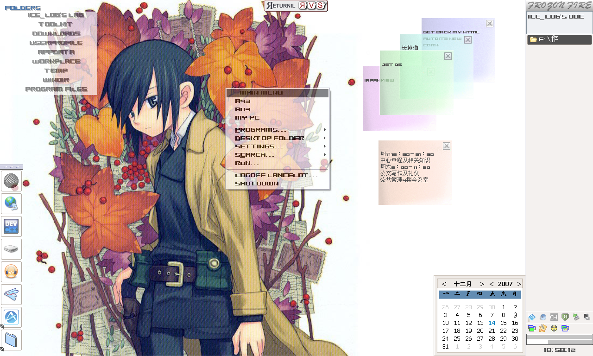The height and width of the screenshot is (356, 593).
Task: Click the 'Frozon Fire' sidebar title
Action: coord(560,6)
